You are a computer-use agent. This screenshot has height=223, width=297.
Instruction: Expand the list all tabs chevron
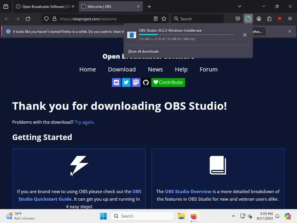tap(239, 6)
